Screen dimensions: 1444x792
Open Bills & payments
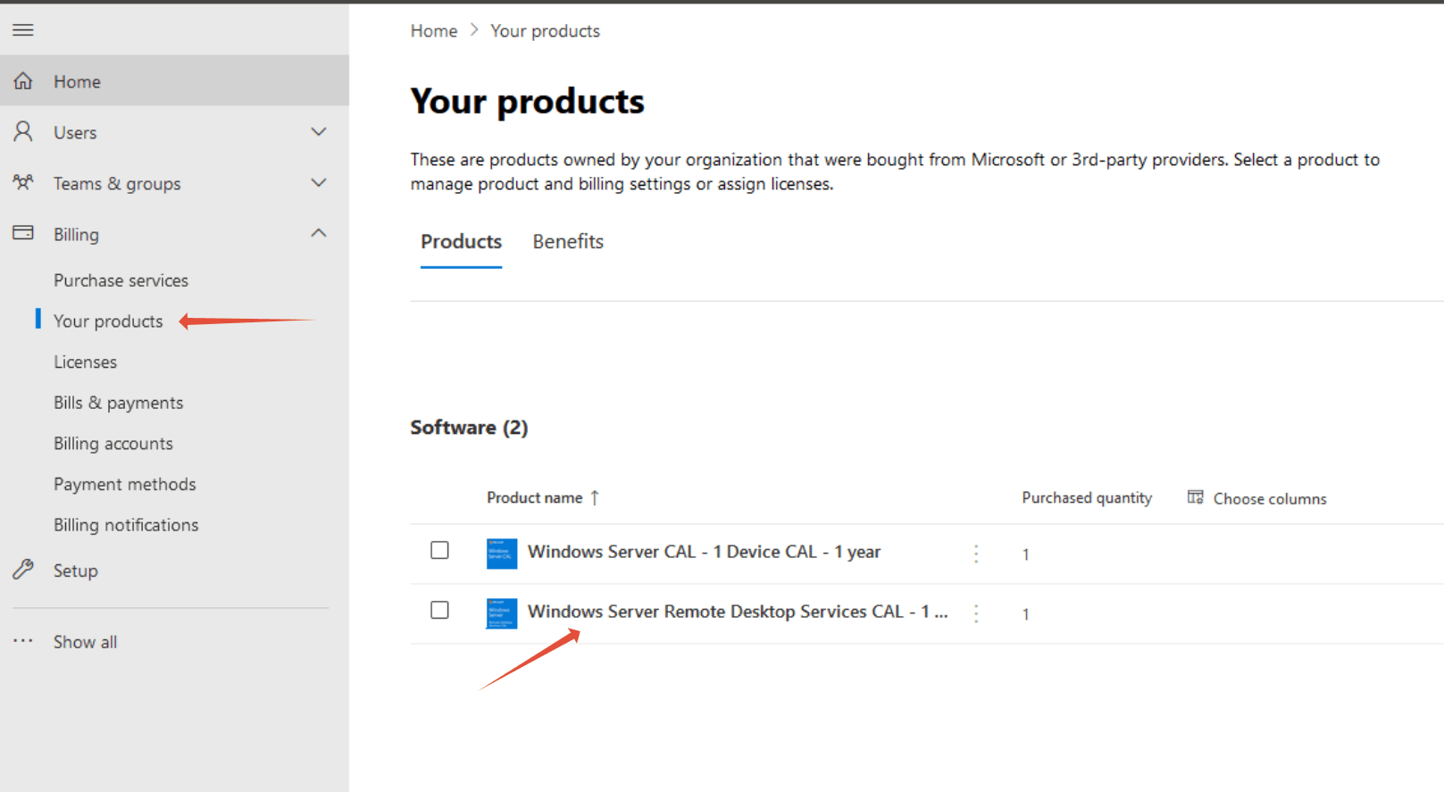[118, 403]
